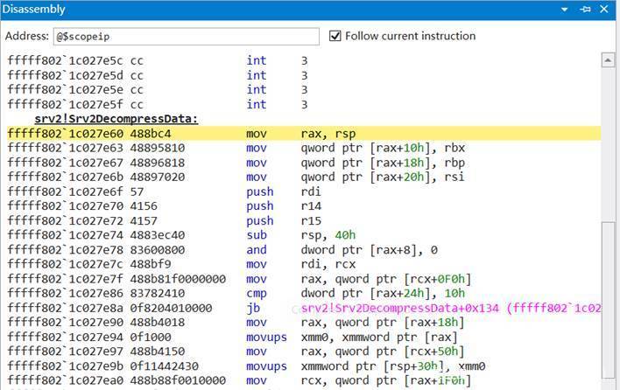Click the srv2!Srv2DecompressData function label
The height and width of the screenshot is (390, 620).
tap(116, 119)
